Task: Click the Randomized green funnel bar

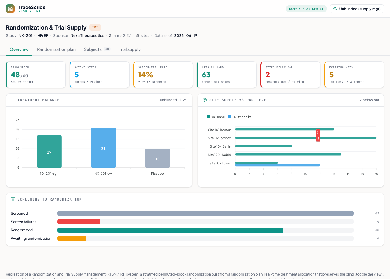Action: (x=170, y=230)
